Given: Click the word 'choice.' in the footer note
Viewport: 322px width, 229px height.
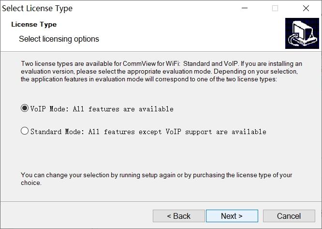Looking at the screenshot, I should (x=31, y=183).
